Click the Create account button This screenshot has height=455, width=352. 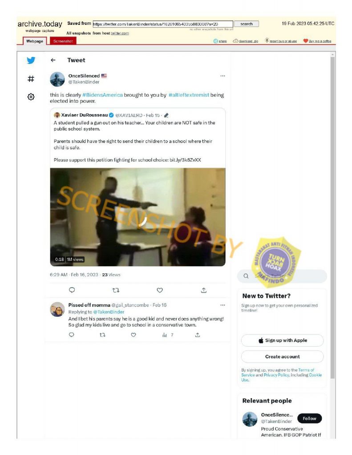pos(282,357)
